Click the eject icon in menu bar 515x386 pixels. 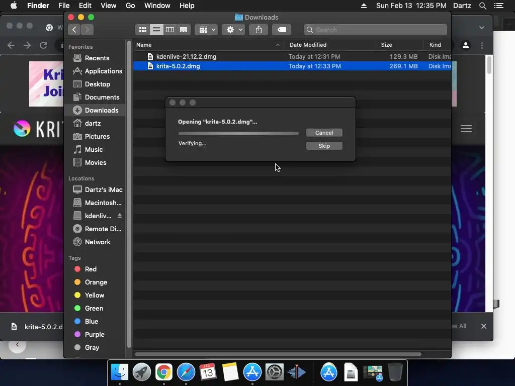tap(364, 6)
